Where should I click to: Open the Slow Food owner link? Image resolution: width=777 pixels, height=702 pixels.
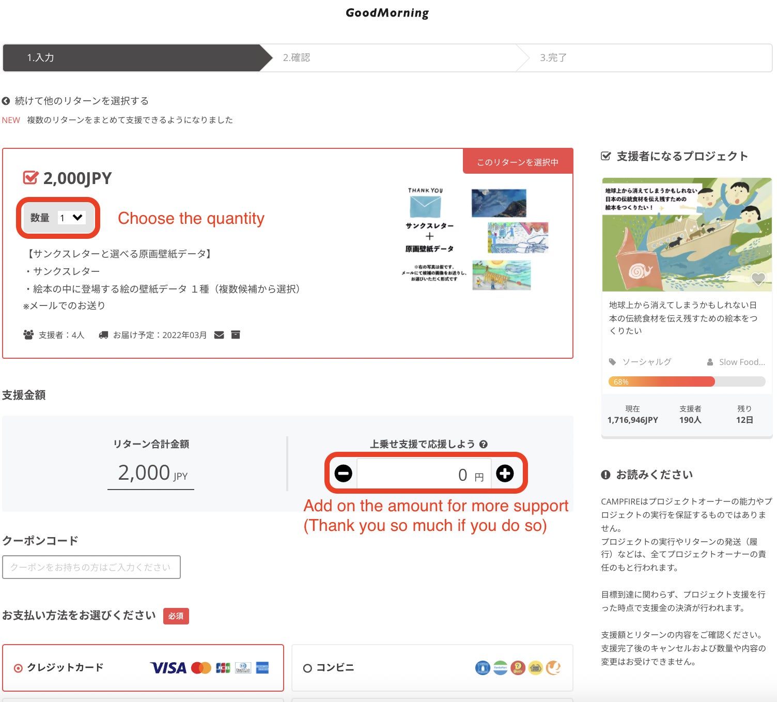tap(741, 362)
